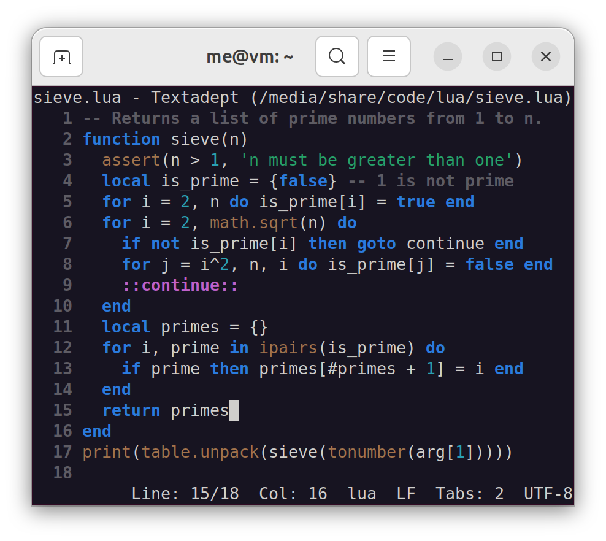Click the Textadept title line 'sieve.lua - Textadept'
The height and width of the screenshot is (541, 606).
(x=136, y=98)
